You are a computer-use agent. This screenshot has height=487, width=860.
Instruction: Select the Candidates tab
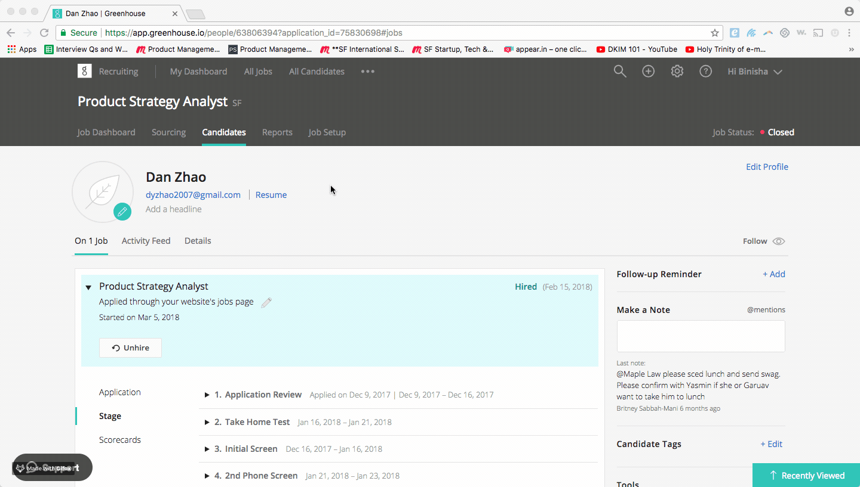point(224,132)
